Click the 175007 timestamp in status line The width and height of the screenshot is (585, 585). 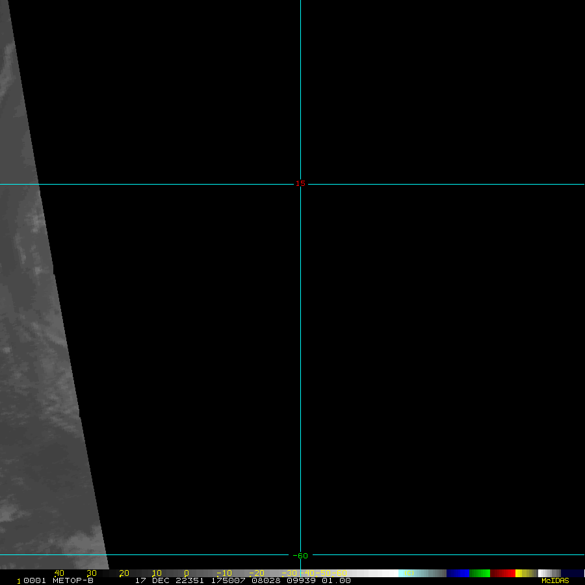coord(226,580)
